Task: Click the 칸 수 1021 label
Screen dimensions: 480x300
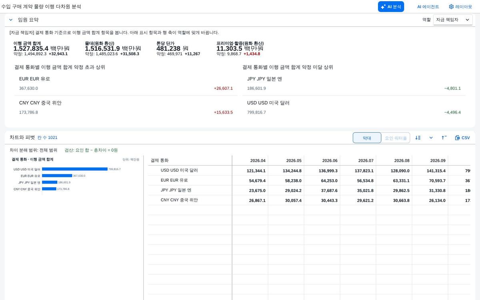Action: [47, 138]
